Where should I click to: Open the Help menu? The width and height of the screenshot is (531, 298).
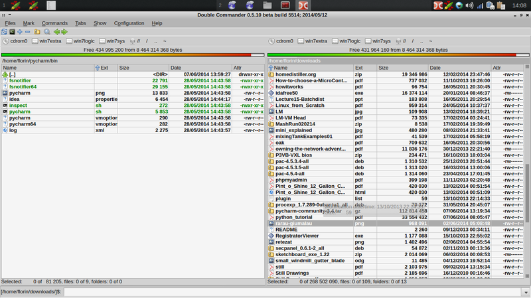157,23
